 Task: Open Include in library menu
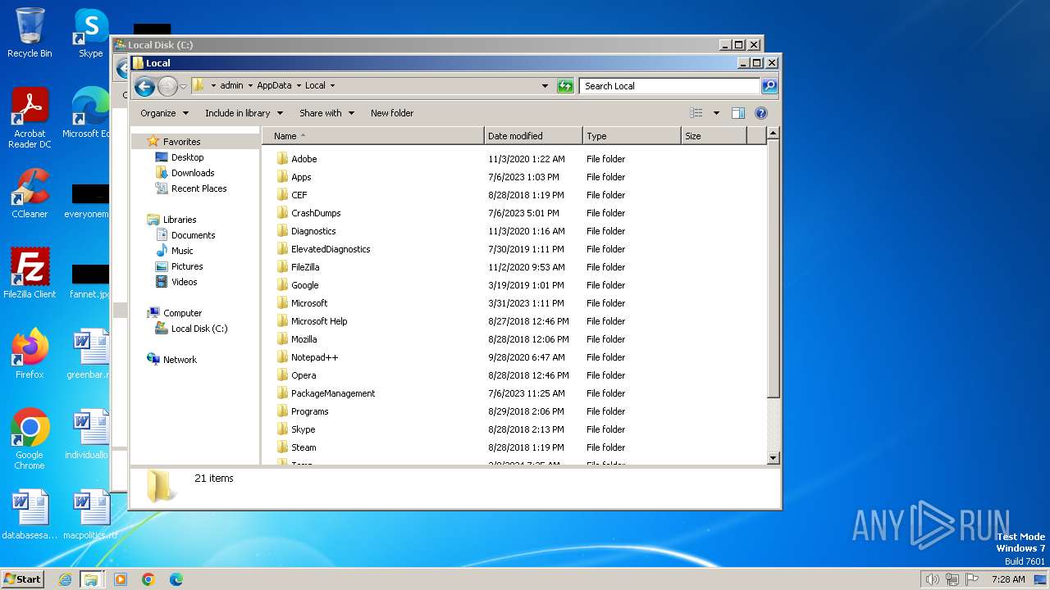pyautogui.click(x=244, y=113)
